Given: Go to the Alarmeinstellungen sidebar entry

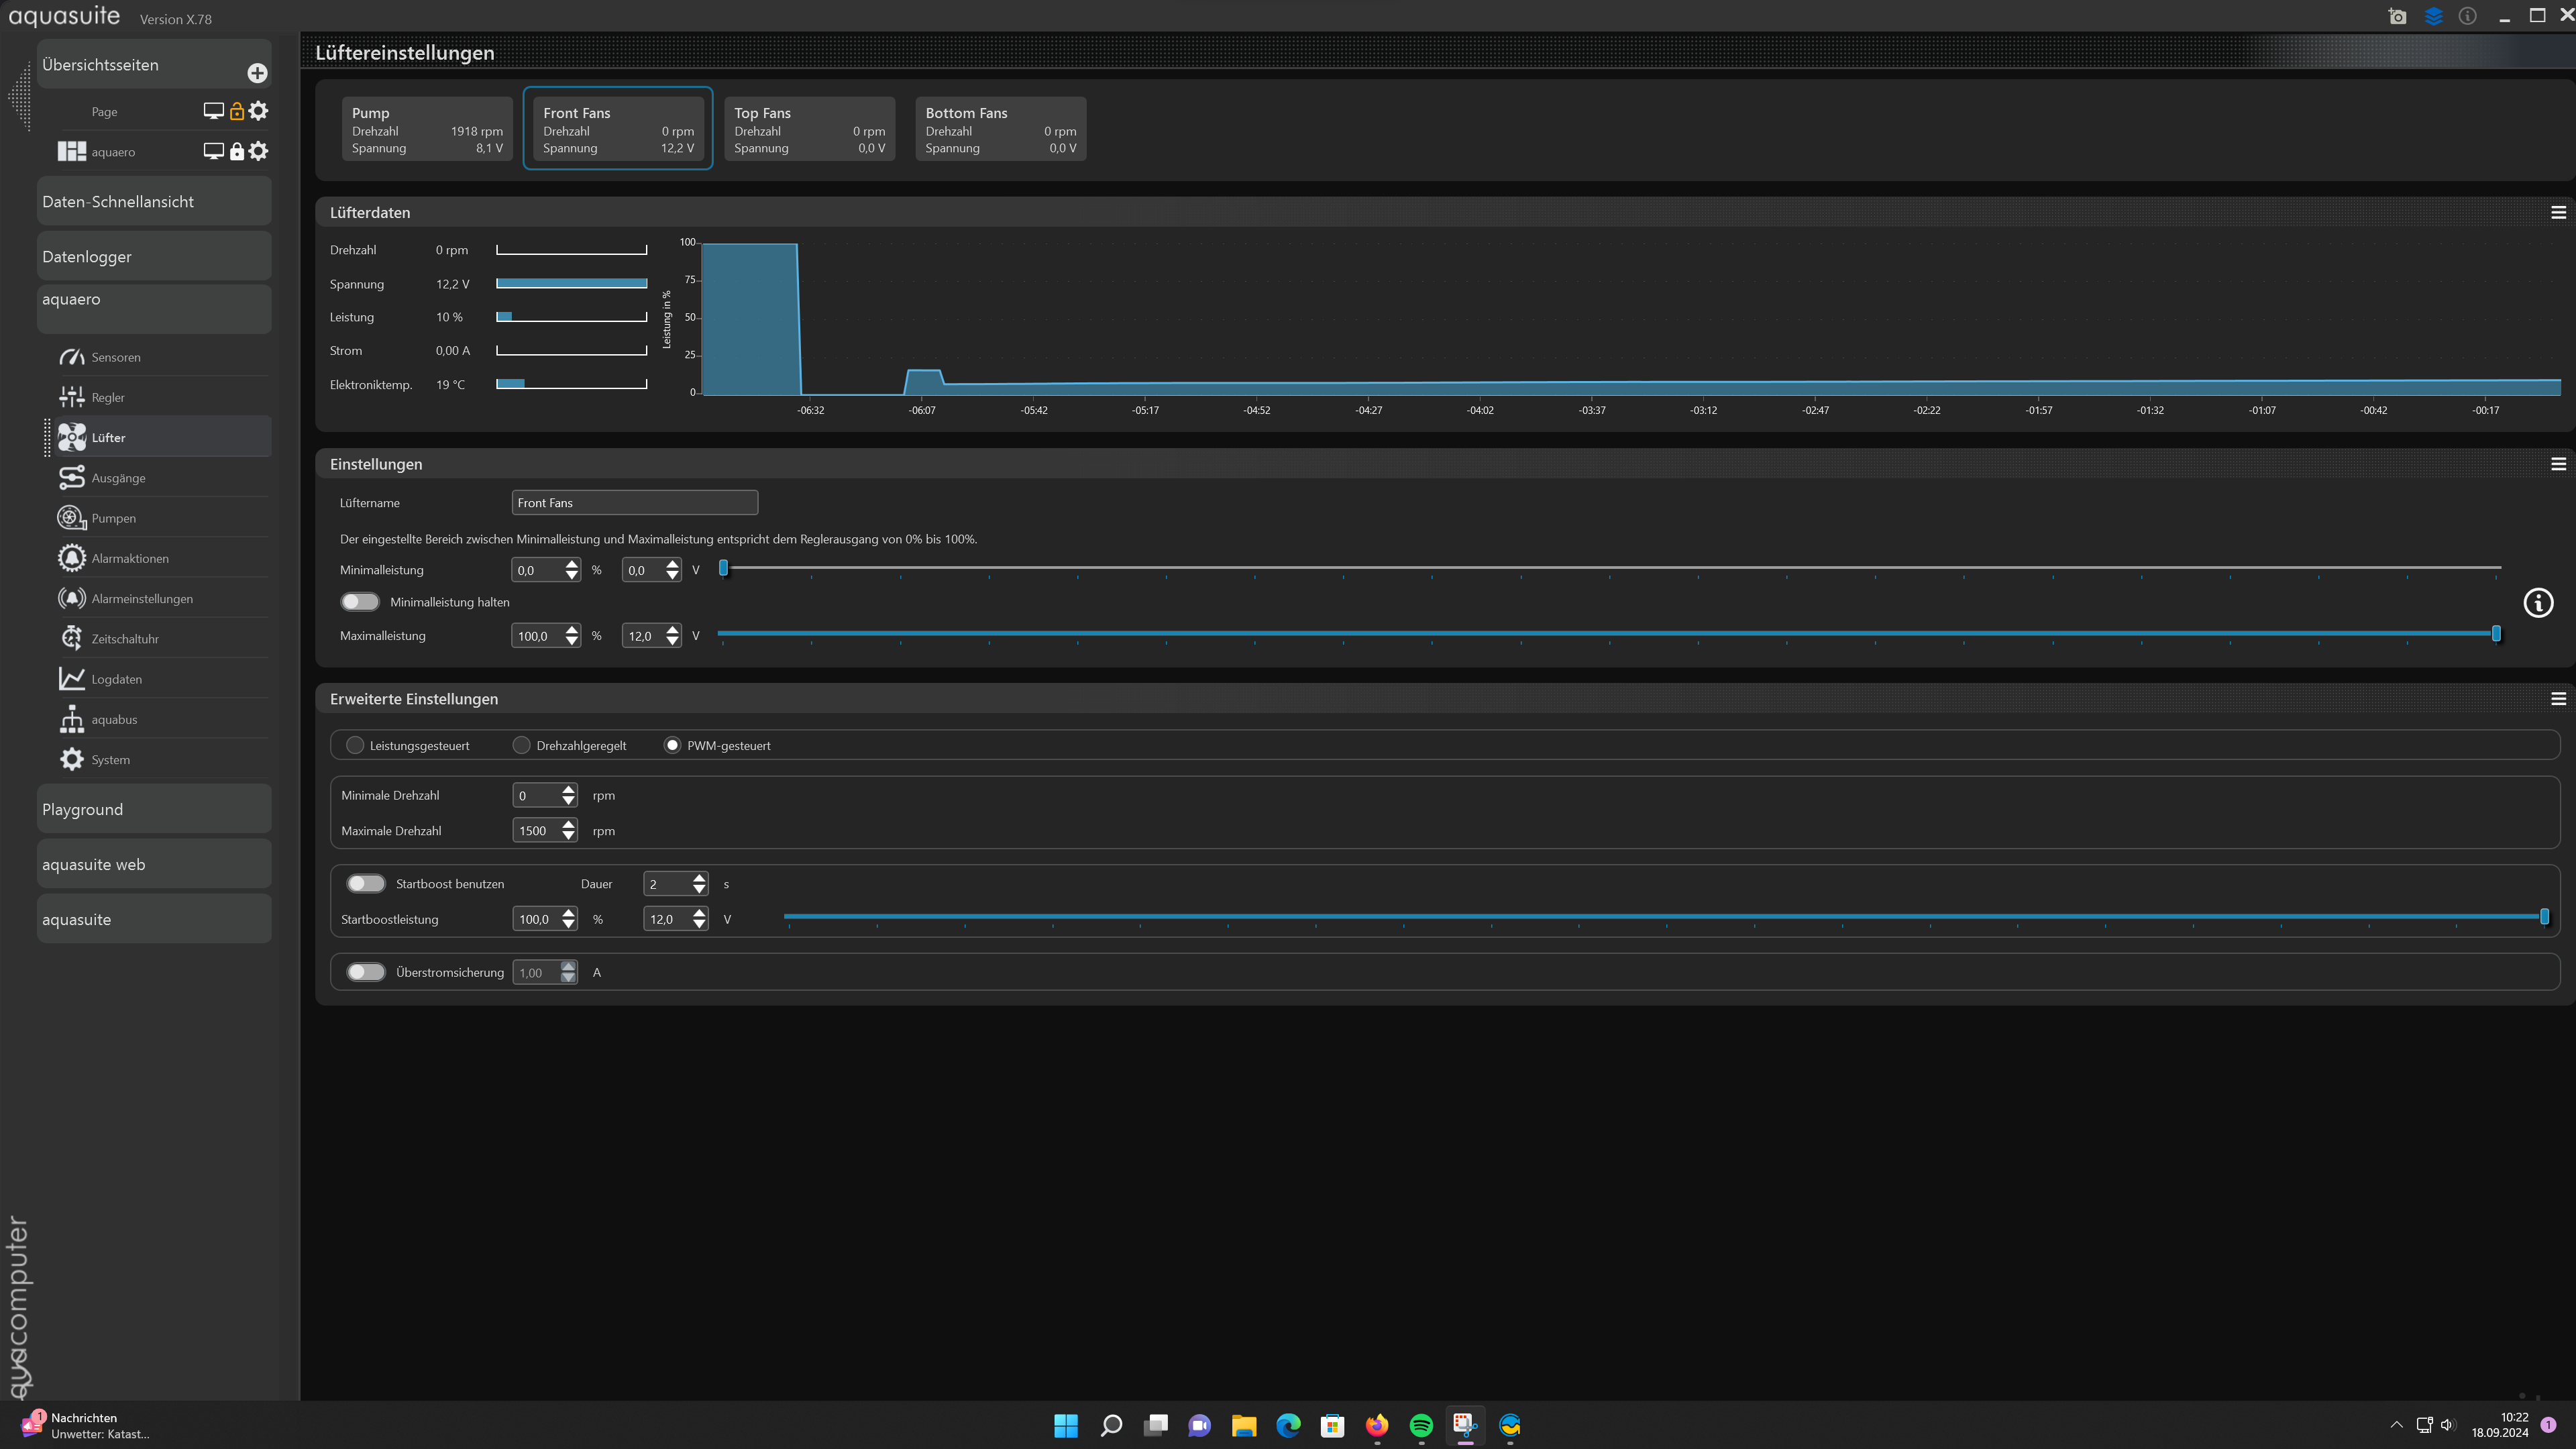Looking at the screenshot, I should tap(142, 599).
